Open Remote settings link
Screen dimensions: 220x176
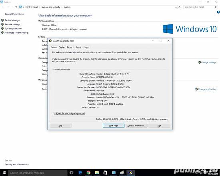[12, 24]
